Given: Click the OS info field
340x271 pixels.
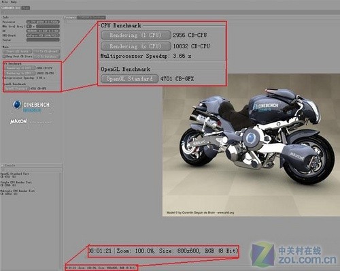Looking at the screenshot, I should point(43,31).
